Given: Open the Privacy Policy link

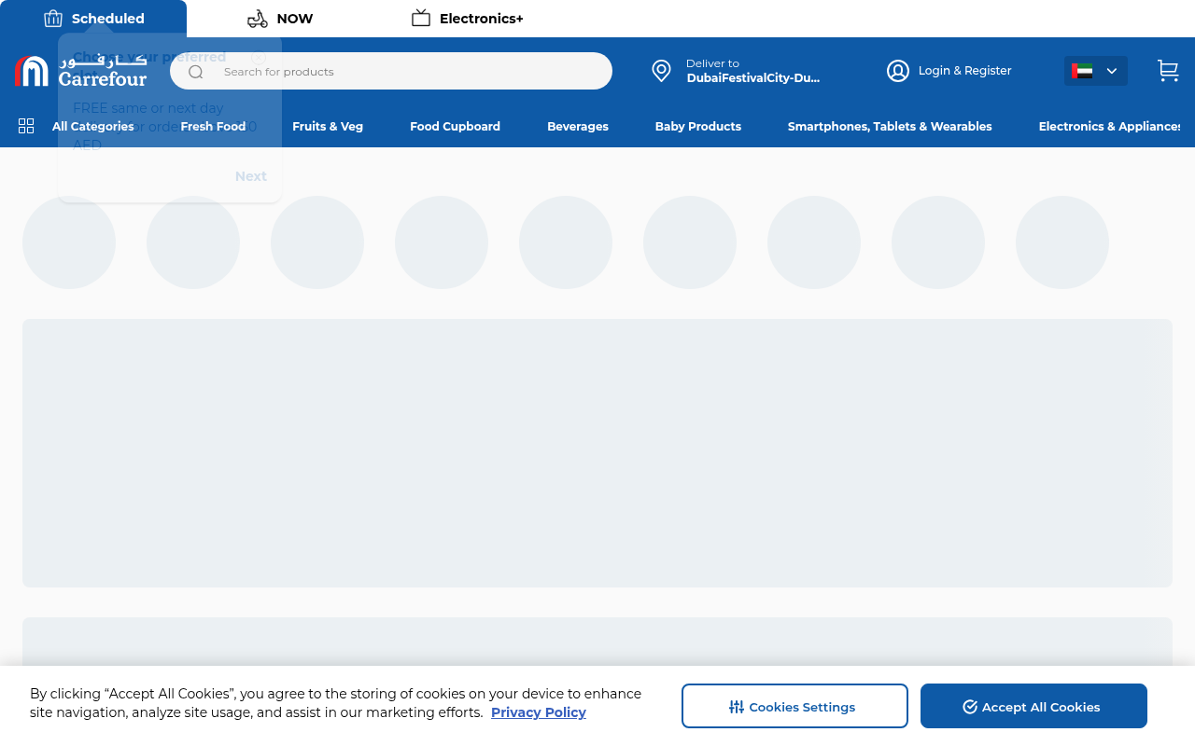Looking at the screenshot, I should tap(539, 712).
